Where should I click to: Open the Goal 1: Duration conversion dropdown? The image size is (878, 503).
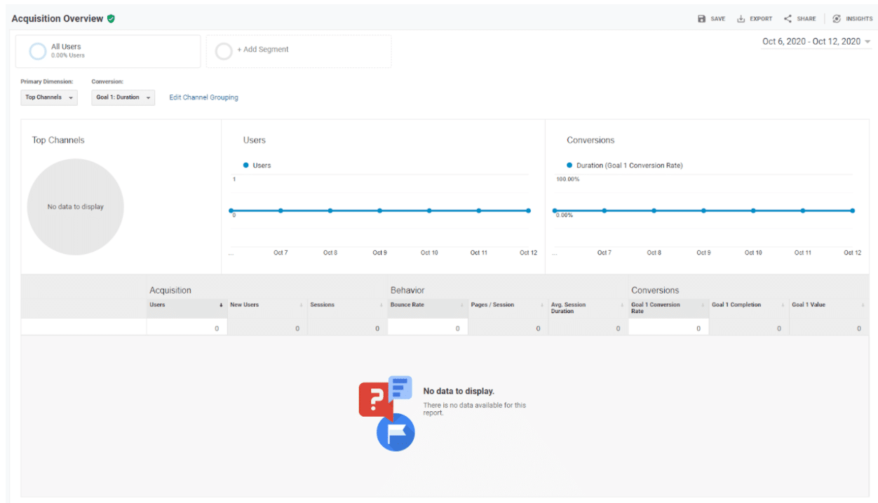click(123, 97)
